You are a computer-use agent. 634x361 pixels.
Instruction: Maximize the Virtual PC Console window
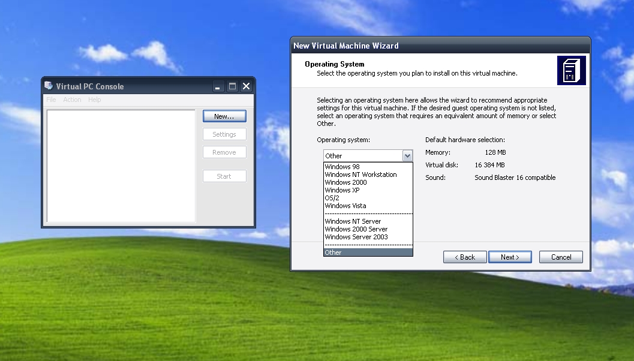(232, 86)
